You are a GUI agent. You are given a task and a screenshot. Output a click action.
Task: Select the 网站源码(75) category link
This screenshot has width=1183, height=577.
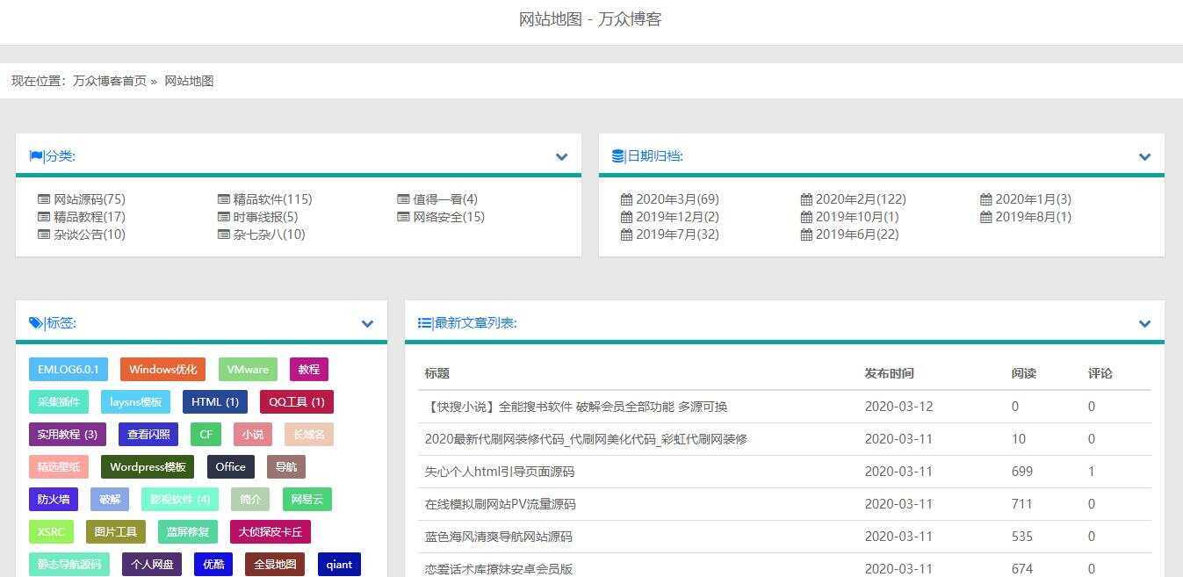click(x=89, y=198)
